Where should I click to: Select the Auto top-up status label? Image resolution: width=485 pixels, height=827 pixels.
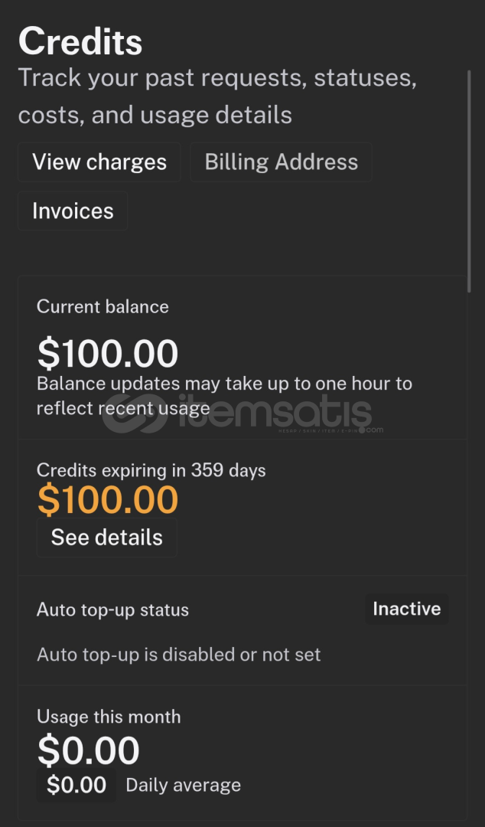coord(112,610)
